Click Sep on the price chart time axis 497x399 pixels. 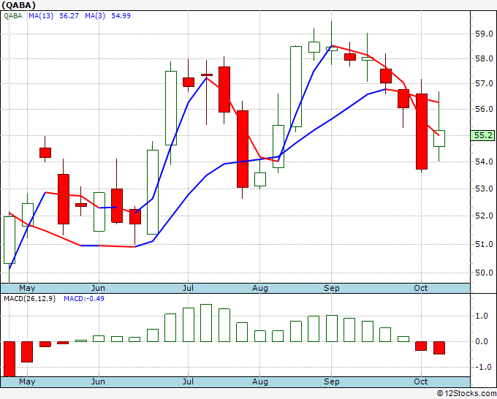pos(332,289)
